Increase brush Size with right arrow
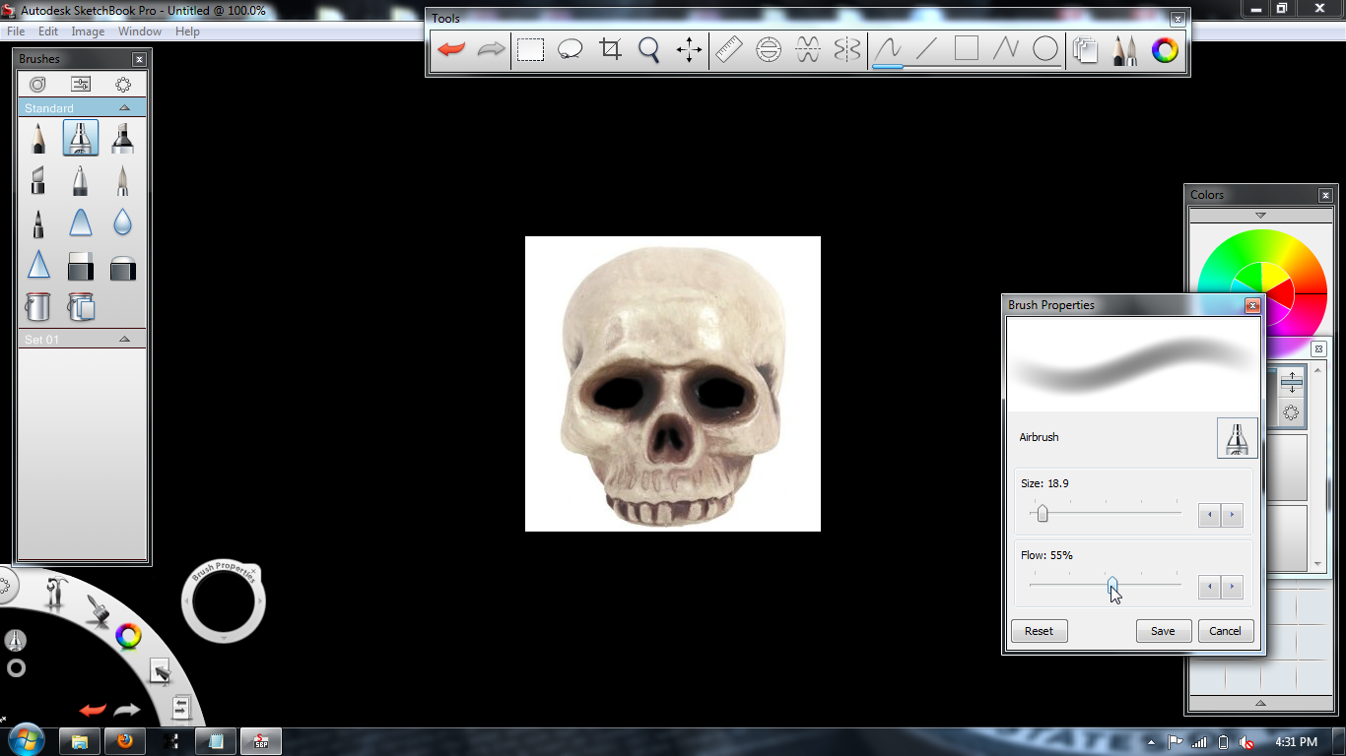1346x756 pixels. click(1232, 514)
